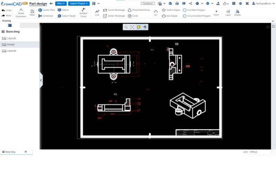Viewport: 276px width, 172px height.
Task: Activate the Line sketch tool
Action: pos(97,13)
